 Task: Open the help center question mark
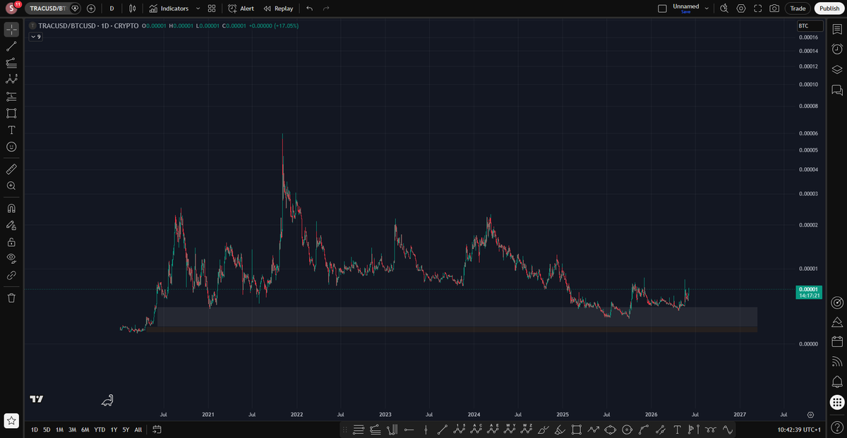coord(837,427)
